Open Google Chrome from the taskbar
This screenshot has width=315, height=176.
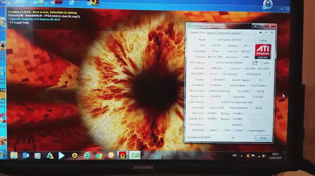pyautogui.click(x=99, y=156)
